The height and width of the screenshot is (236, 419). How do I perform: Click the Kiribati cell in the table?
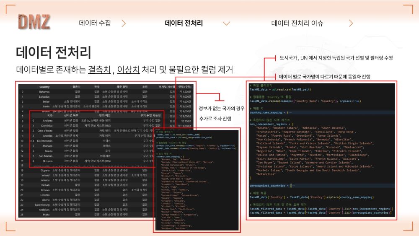[45, 185]
